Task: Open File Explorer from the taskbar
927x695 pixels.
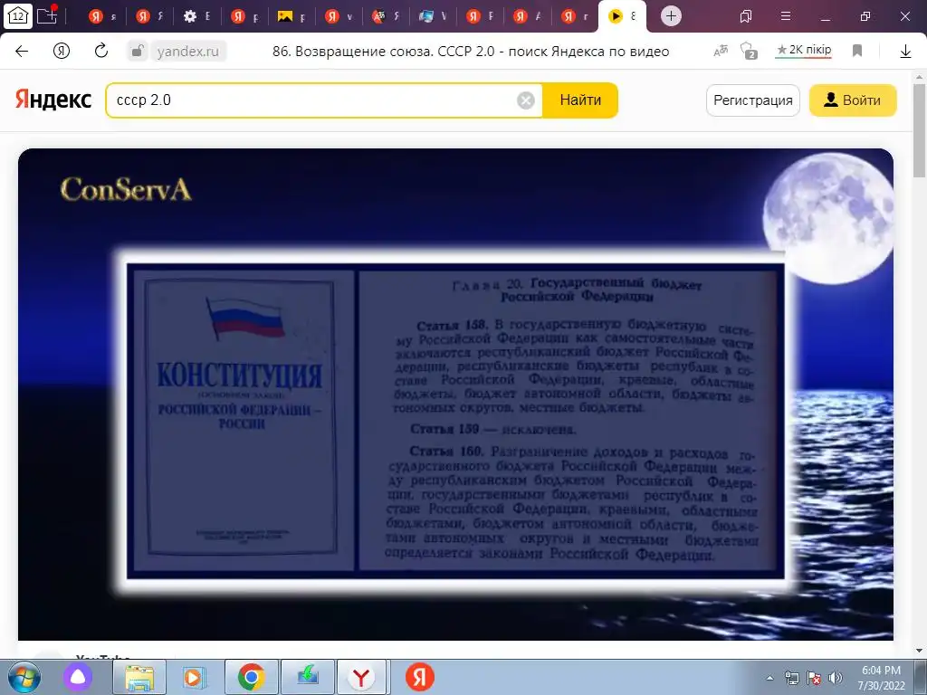Action: click(x=139, y=677)
